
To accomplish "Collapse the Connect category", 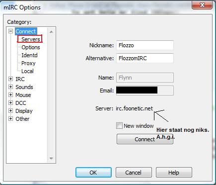I will pyautogui.click(x=11, y=31).
